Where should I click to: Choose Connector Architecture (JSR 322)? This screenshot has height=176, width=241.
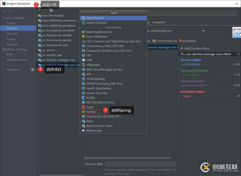[x=113, y=51]
